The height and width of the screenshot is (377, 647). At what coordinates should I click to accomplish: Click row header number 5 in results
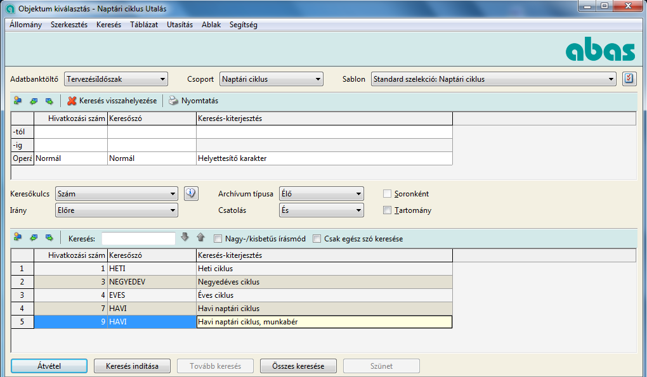(22, 322)
